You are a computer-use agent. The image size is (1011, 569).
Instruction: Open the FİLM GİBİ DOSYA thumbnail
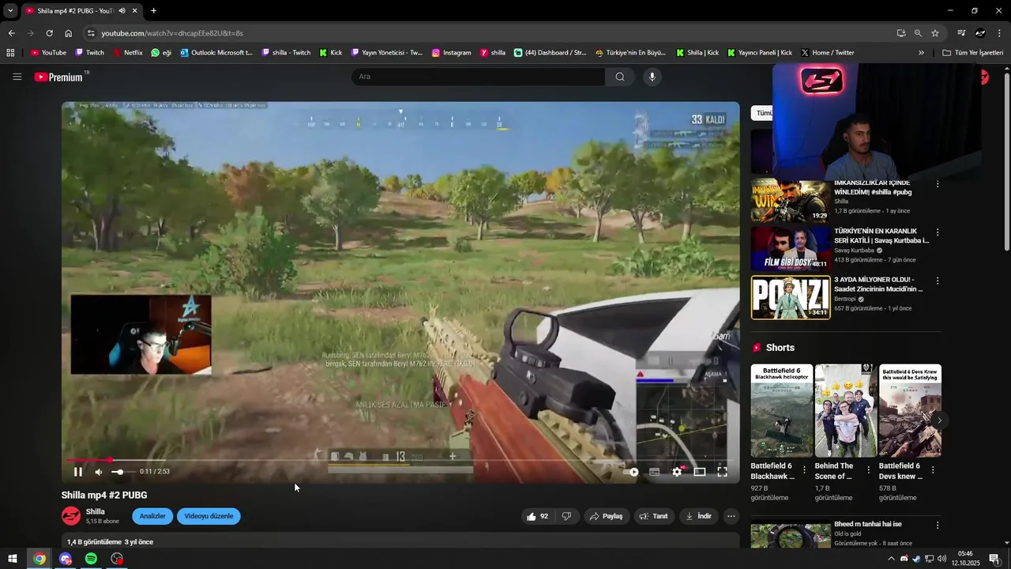click(x=791, y=249)
